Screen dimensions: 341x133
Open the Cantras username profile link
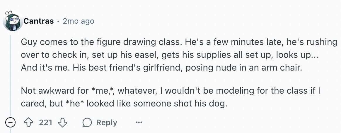coord(38,21)
